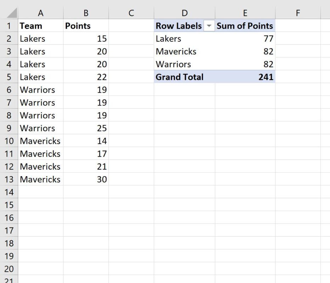
Task: Select column B header
Action: 86,13
